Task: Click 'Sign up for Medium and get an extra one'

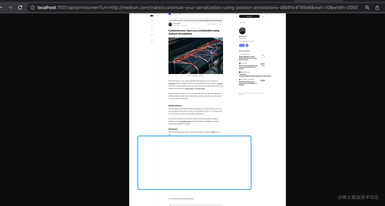Action: [x=210, y=20]
